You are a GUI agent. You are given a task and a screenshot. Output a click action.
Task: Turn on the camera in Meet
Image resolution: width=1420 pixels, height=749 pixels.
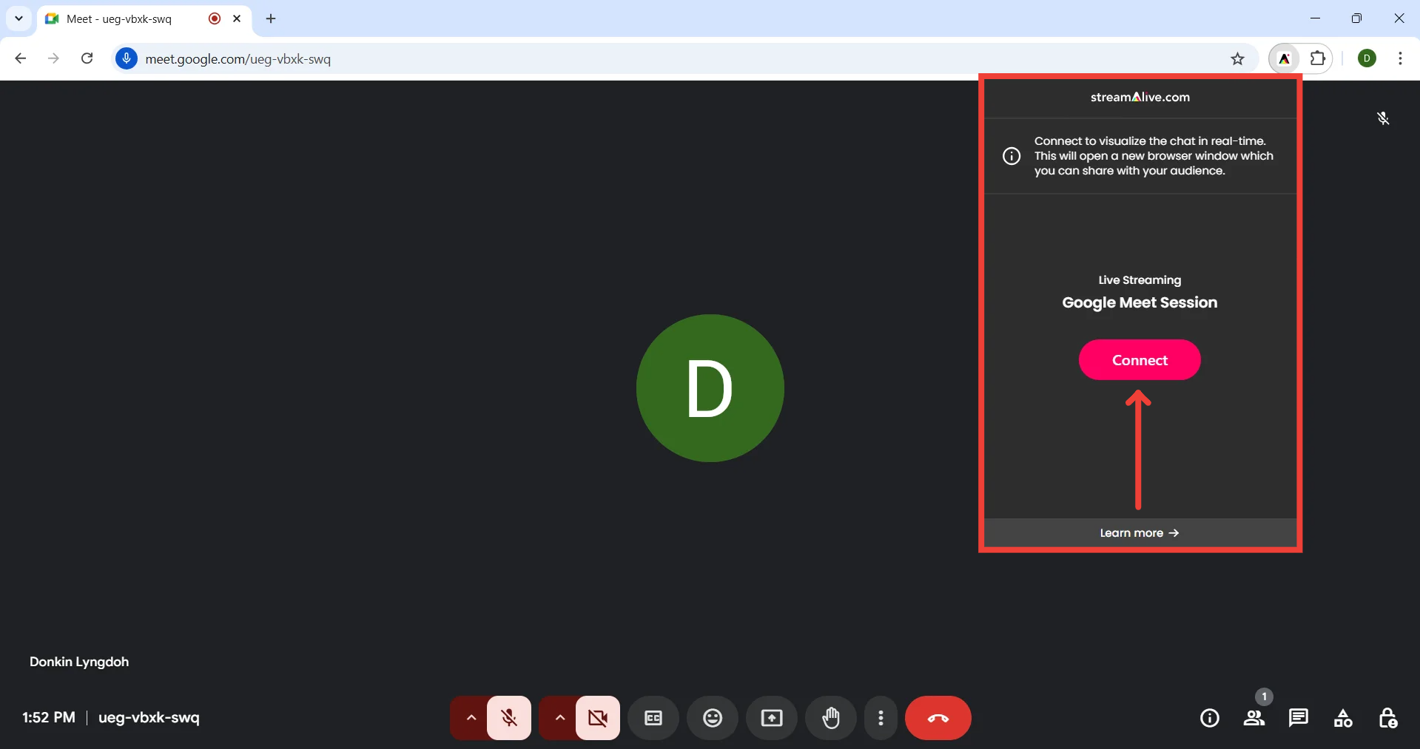tap(598, 718)
